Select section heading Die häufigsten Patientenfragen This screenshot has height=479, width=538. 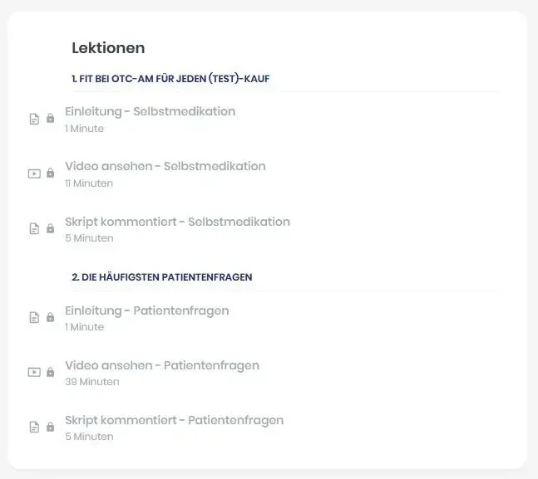coord(161,277)
